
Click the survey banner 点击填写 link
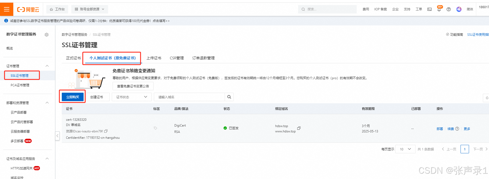pos(161,21)
